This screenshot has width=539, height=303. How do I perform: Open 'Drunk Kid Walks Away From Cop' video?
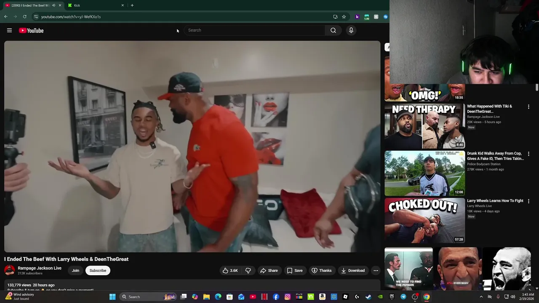click(495, 156)
